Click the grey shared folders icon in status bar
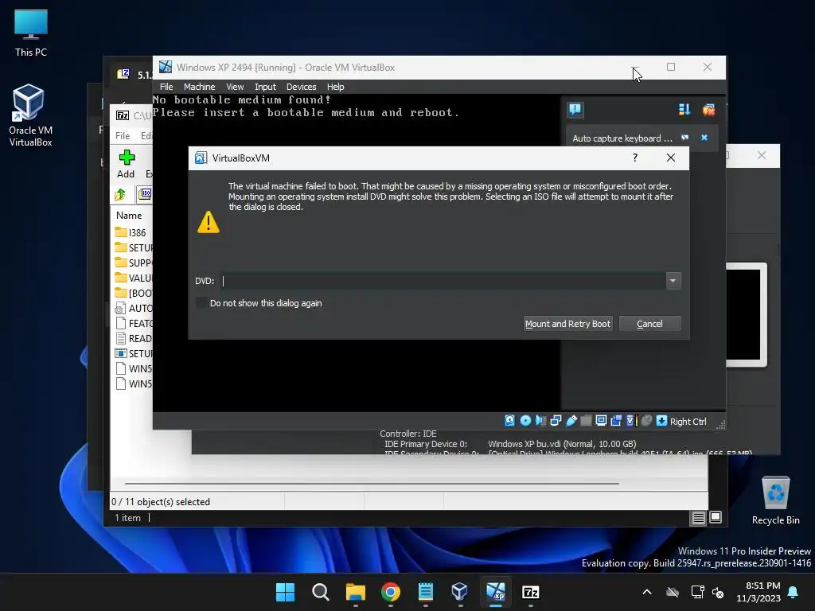815x611 pixels. tap(586, 421)
